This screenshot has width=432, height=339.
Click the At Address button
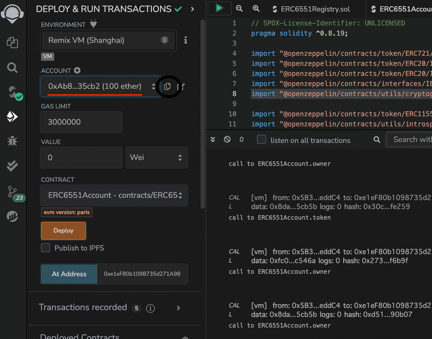click(x=68, y=273)
